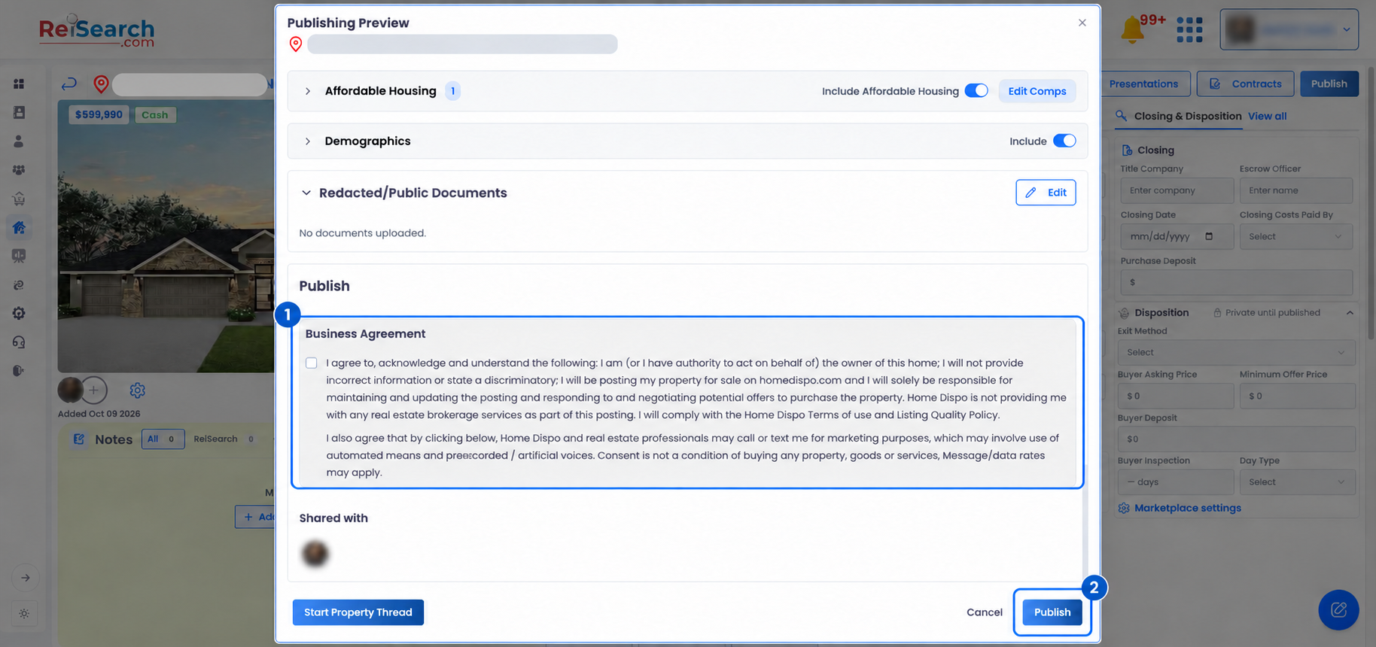Open the floating edit note button
The width and height of the screenshot is (1376, 647).
point(1338,610)
